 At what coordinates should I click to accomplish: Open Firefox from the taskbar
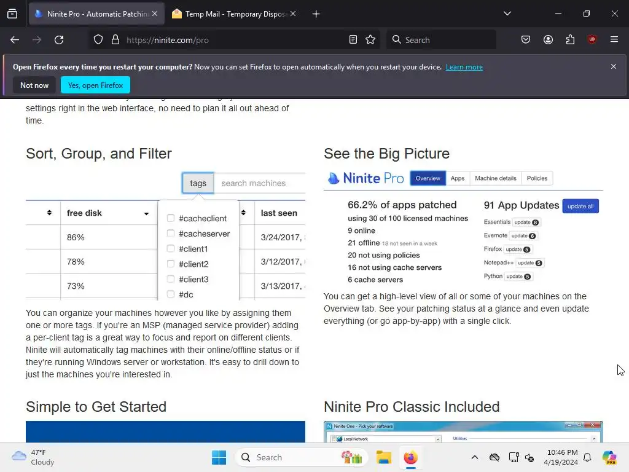point(410,457)
